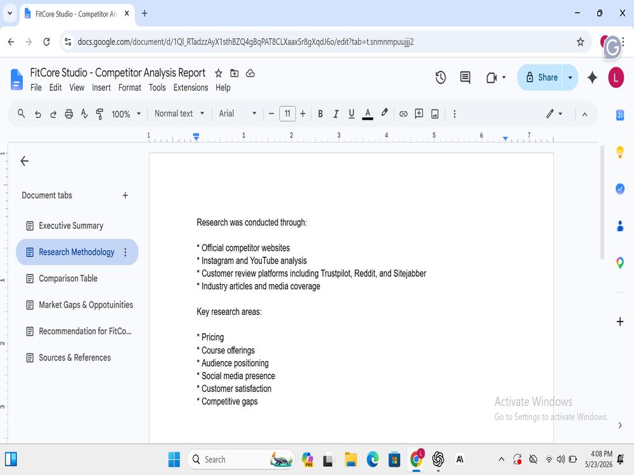Open the Arial font dropdown
634x475 pixels.
(237, 113)
